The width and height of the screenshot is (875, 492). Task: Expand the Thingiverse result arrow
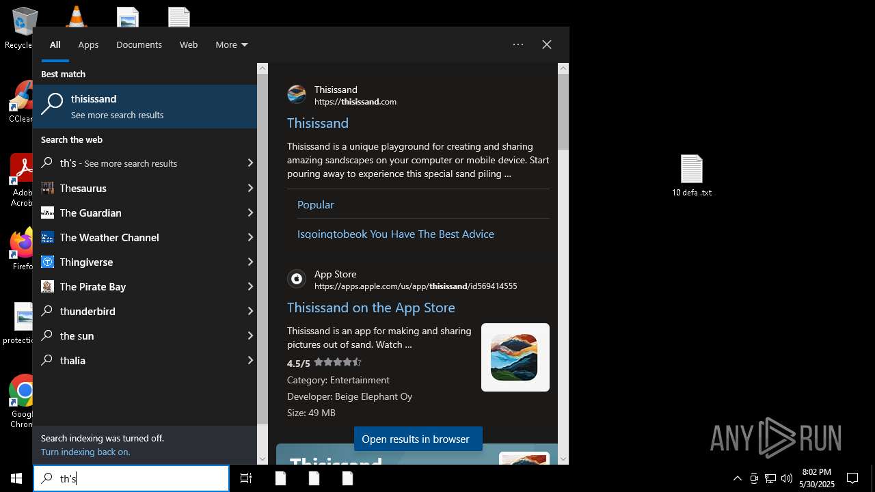[x=250, y=262]
